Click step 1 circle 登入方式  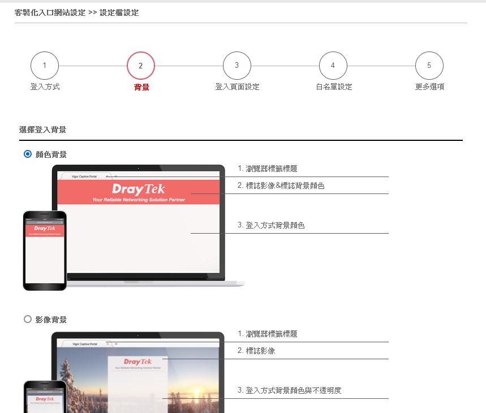click(45, 66)
